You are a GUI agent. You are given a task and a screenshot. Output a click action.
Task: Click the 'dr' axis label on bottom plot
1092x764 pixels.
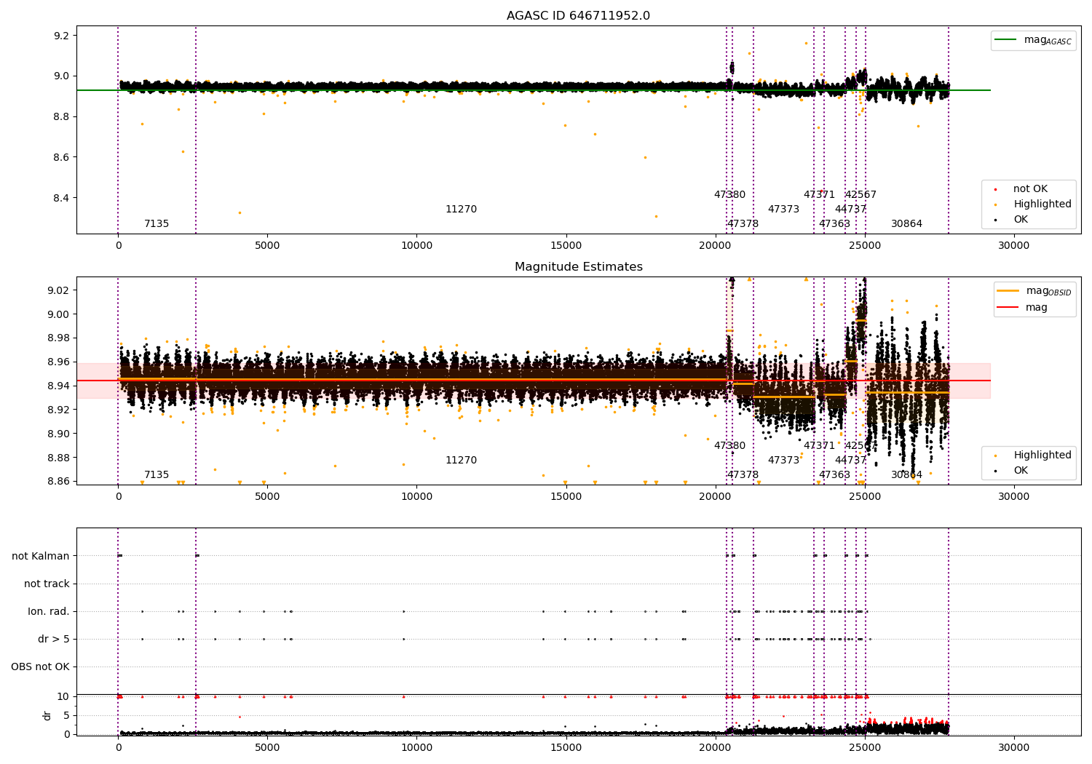coord(47,715)
